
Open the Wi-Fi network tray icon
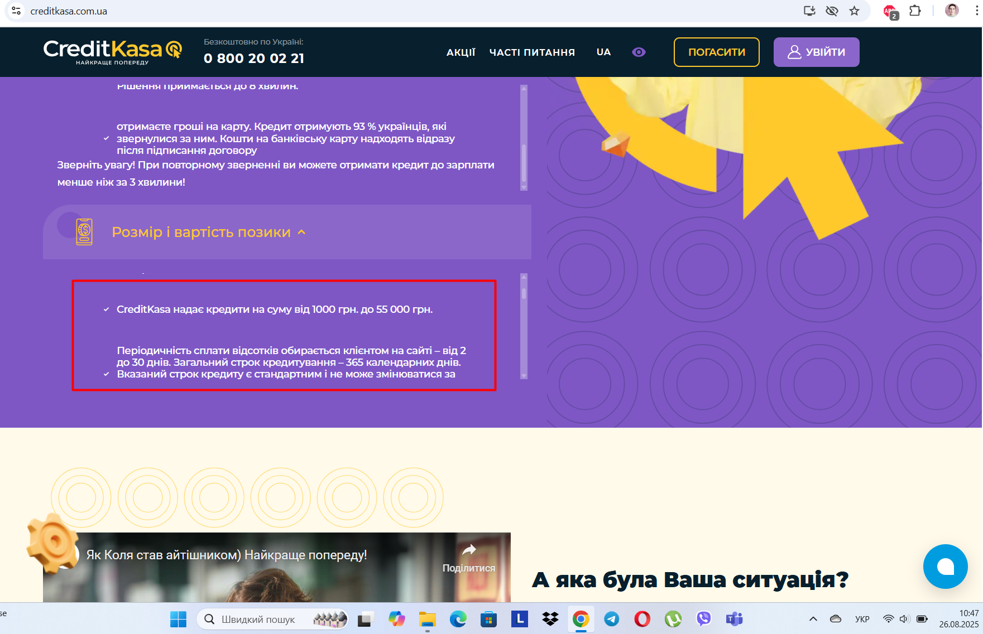pyautogui.click(x=888, y=619)
